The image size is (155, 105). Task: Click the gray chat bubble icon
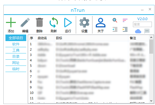147,31
